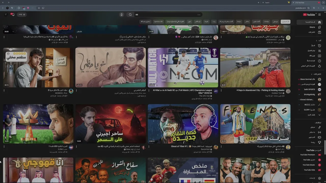326x183 pixels.
Task: Select the Music (موسيقى) category chip
Action: tap(275, 22)
